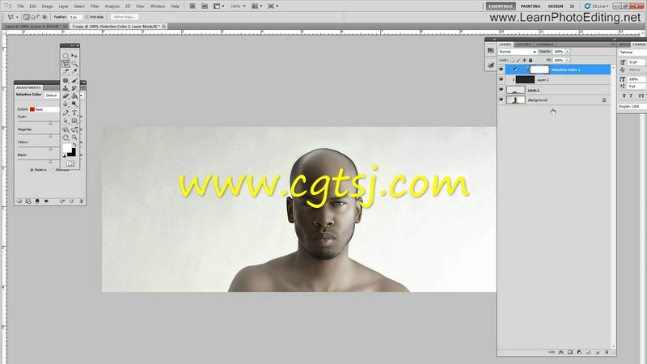Click the Painting workspace button
647x364 pixels.
point(531,6)
